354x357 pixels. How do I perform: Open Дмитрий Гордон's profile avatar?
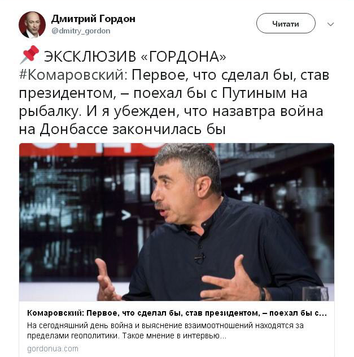coord(32,25)
